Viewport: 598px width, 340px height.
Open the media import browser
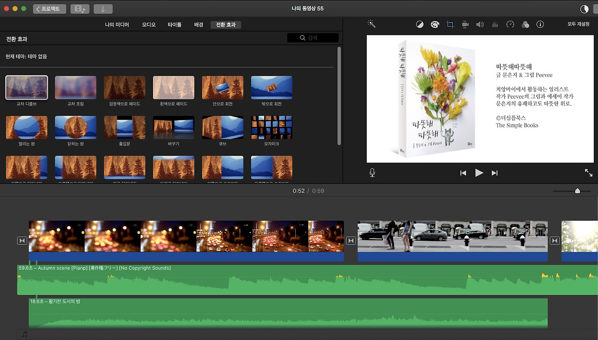coord(103,8)
